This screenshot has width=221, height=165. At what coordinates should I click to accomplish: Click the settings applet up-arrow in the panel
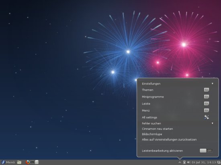tap(180, 162)
